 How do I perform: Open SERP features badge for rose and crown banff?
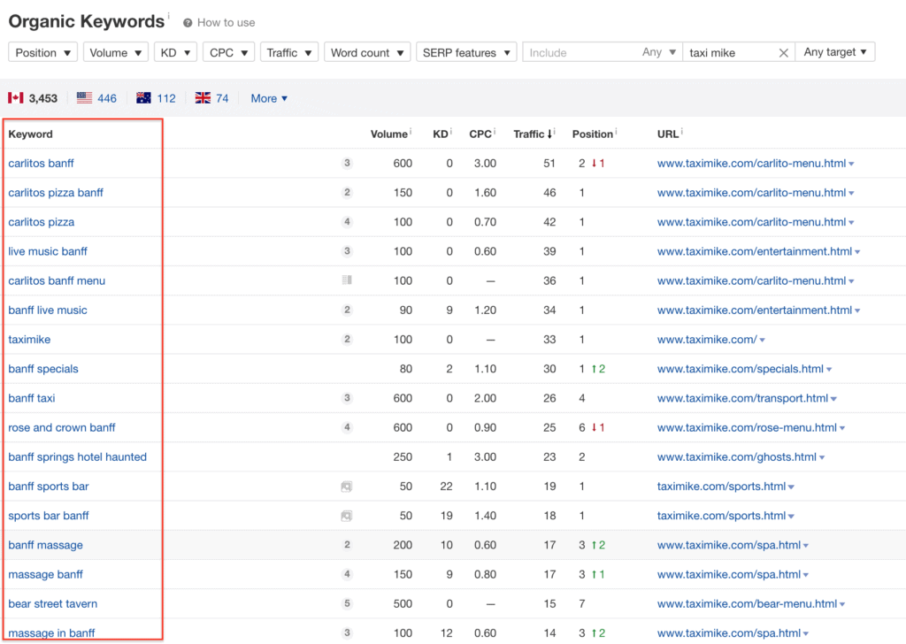347,427
